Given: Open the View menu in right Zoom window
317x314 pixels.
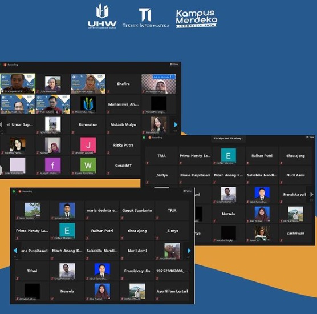Looking at the screenshot, I should (310, 137).
